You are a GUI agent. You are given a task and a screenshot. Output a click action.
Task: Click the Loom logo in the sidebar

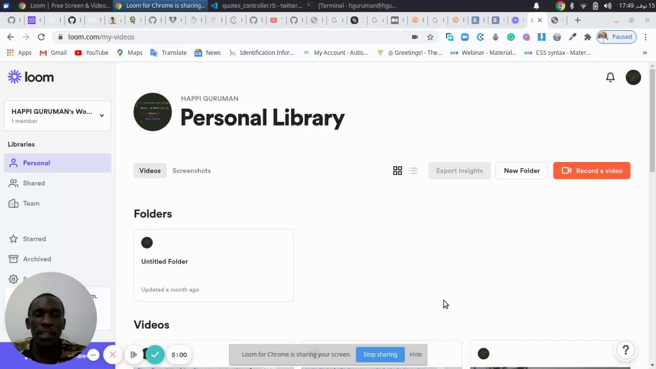tap(31, 77)
